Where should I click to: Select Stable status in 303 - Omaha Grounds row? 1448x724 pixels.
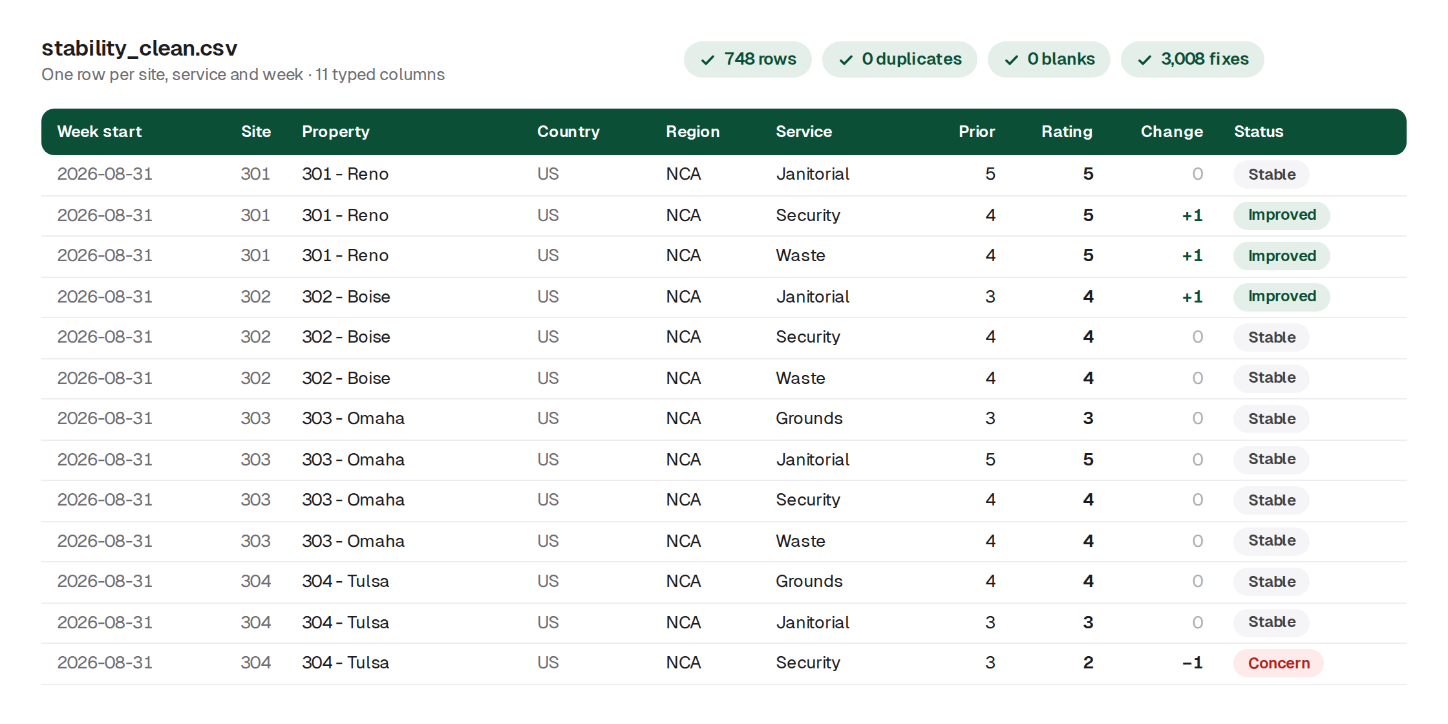pos(1272,419)
